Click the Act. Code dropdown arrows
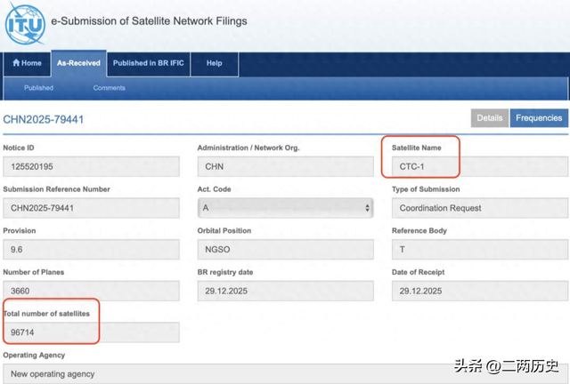Viewport: 570px width, 384px height. tap(367, 208)
